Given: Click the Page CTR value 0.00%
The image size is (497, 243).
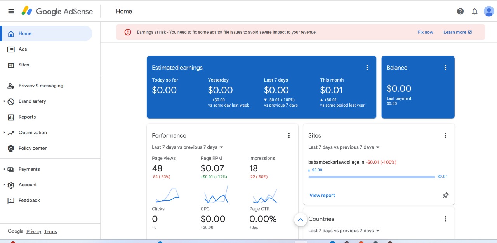Looking at the screenshot, I should (263, 219).
